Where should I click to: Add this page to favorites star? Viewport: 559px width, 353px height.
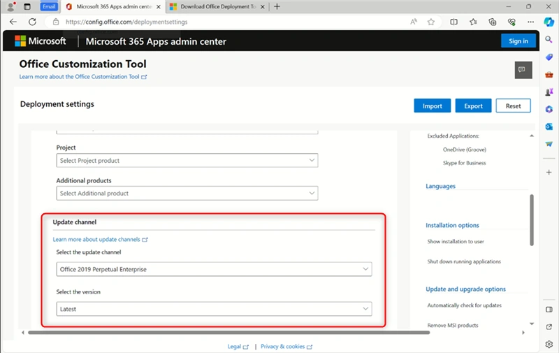point(431,22)
